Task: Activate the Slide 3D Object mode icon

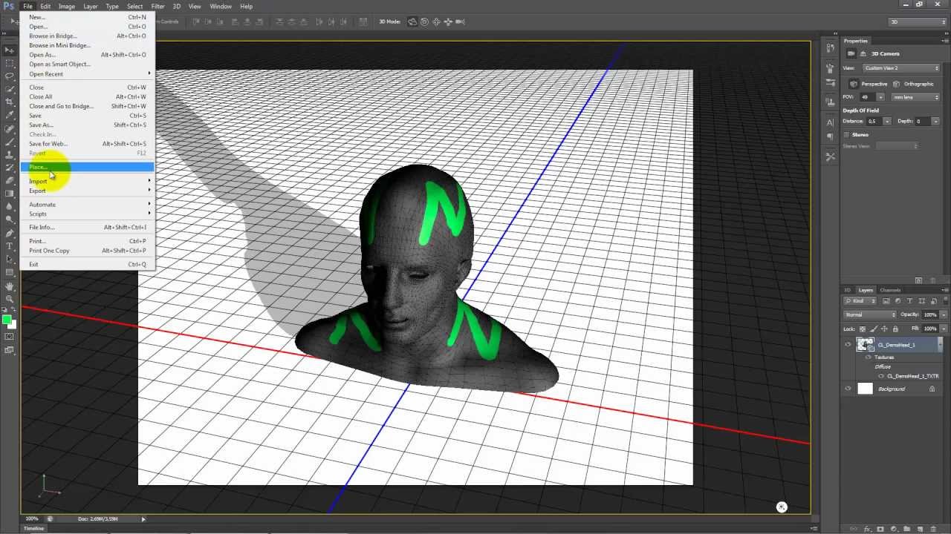Action: 449,22
